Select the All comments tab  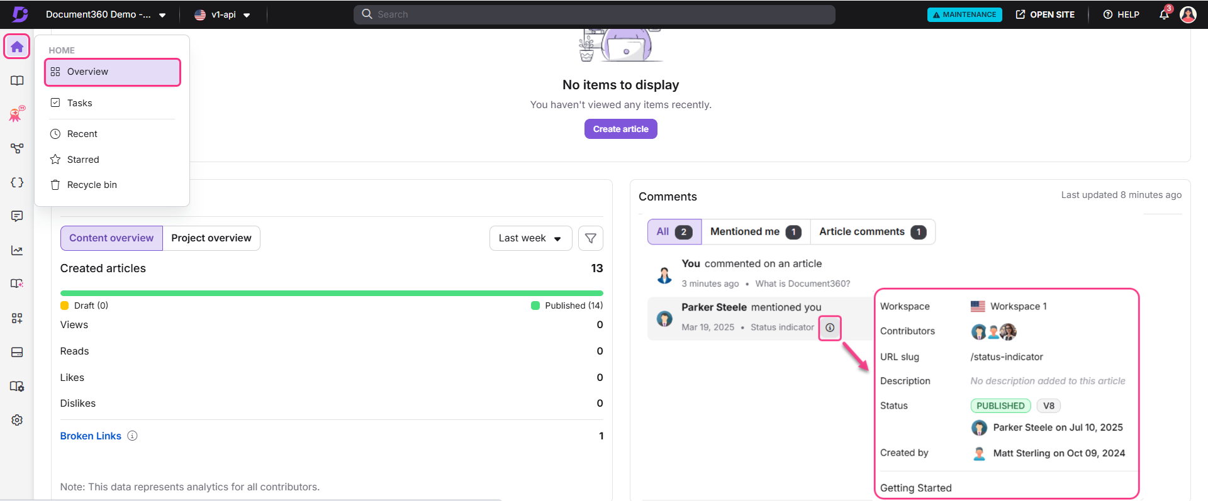point(674,232)
